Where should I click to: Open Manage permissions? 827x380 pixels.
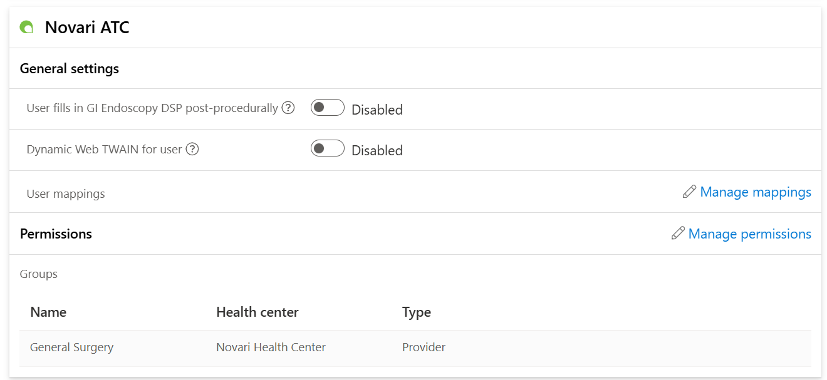coord(749,234)
